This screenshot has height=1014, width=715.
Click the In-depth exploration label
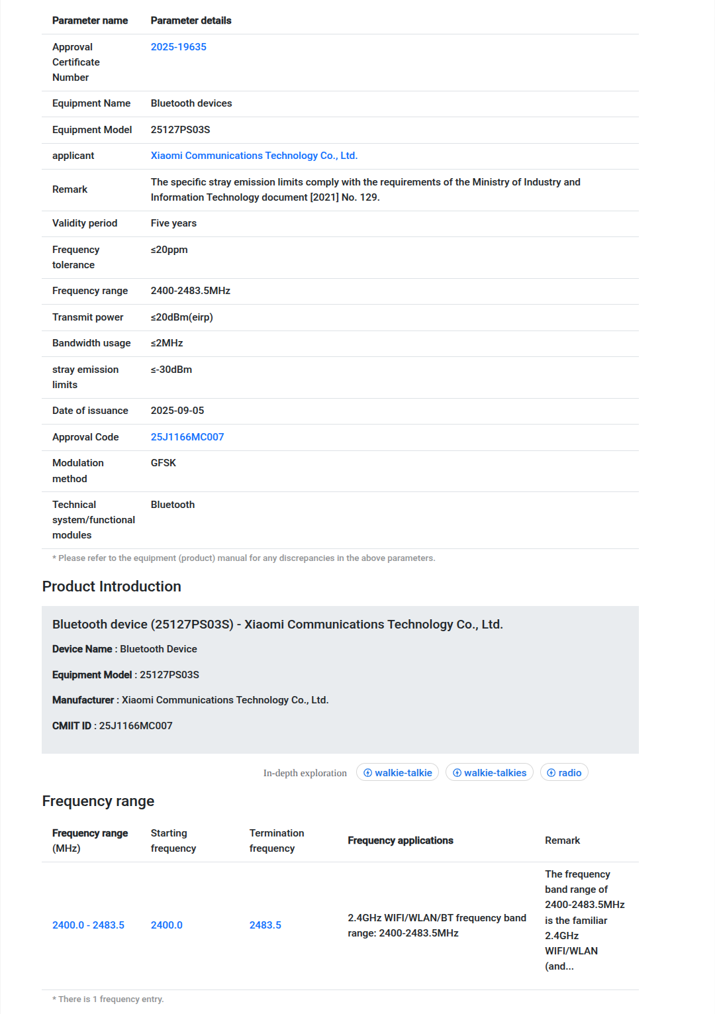point(305,773)
